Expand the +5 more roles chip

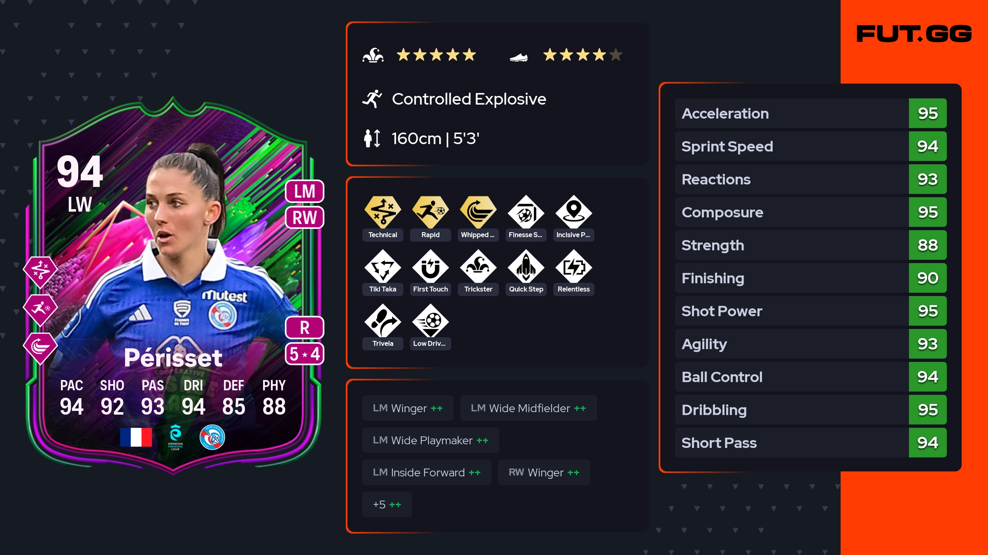pyautogui.click(x=387, y=504)
